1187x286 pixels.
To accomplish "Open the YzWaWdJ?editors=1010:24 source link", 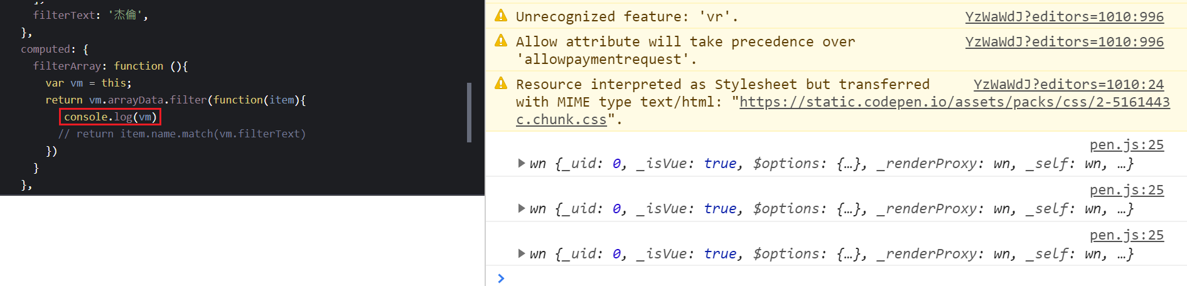I will [1068, 85].
